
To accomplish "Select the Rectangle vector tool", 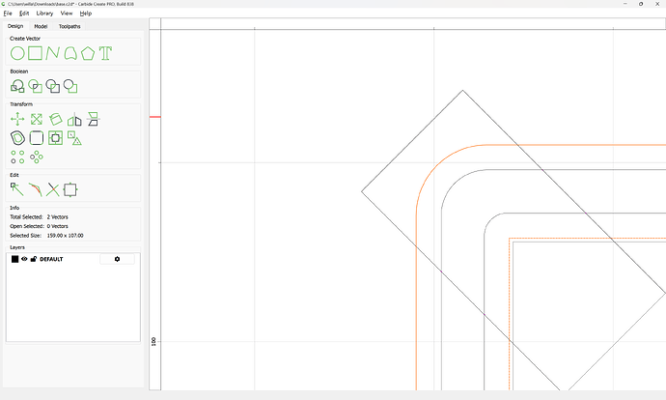I will [x=35, y=52].
